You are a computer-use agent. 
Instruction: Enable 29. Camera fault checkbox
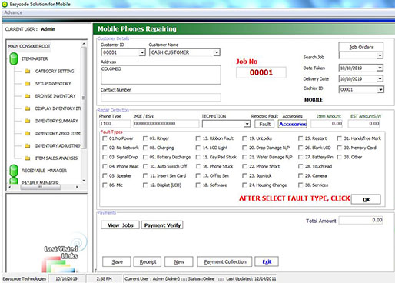pos(300,175)
